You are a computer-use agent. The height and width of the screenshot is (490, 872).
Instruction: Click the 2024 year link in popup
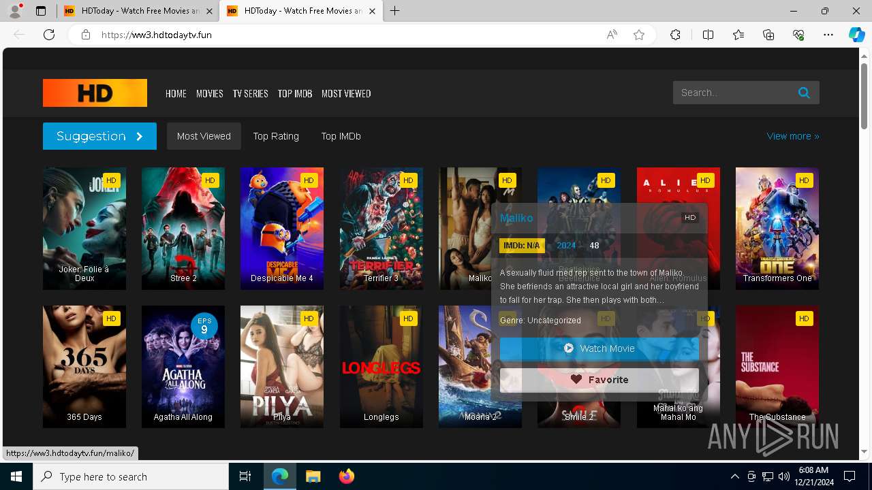[x=566, y=246]
